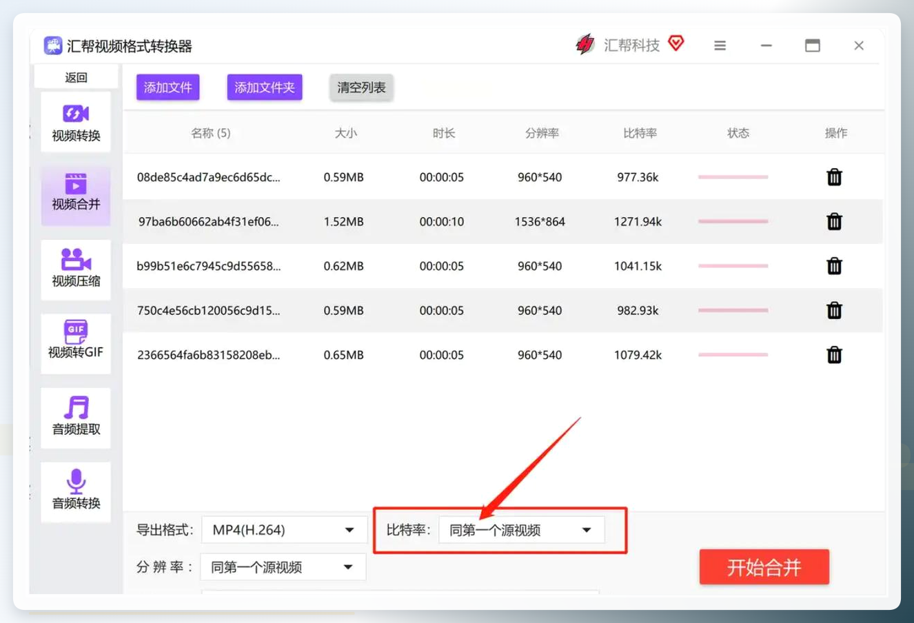Screen dimensions: 914x623
Task: Open the hamburger menu in title bar
Action: (x=720, y=45)
